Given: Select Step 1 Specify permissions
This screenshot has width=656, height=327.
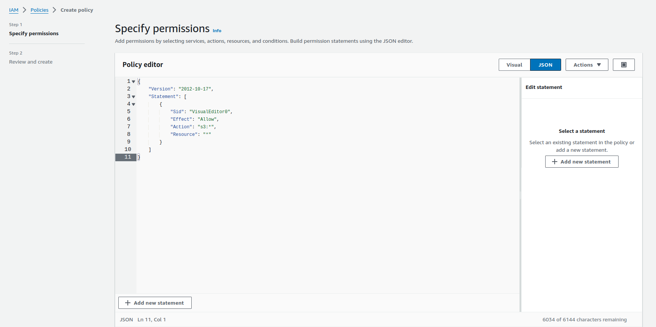Looking at the screenshot, I should coord(34,34).
